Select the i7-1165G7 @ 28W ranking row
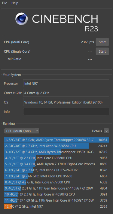Viewport: 113px width, 214px height. (56, 188)
